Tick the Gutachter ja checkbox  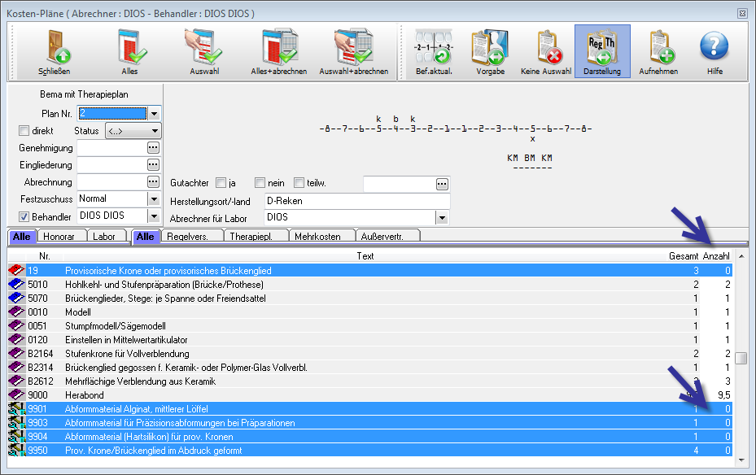[x=221, y=183]
